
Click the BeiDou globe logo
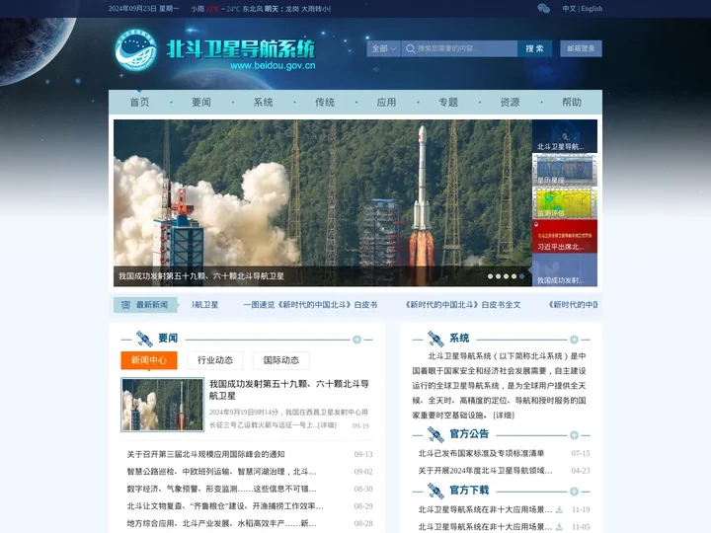(135, 50)
